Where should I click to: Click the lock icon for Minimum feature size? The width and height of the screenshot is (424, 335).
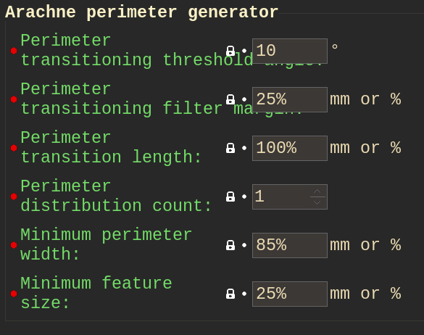230,294
